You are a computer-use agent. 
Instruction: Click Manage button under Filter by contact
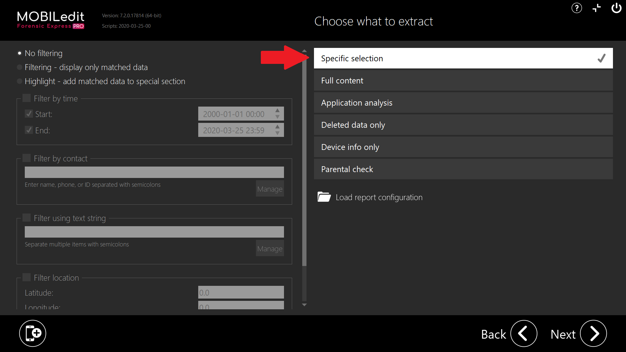(x=270, y=189)
